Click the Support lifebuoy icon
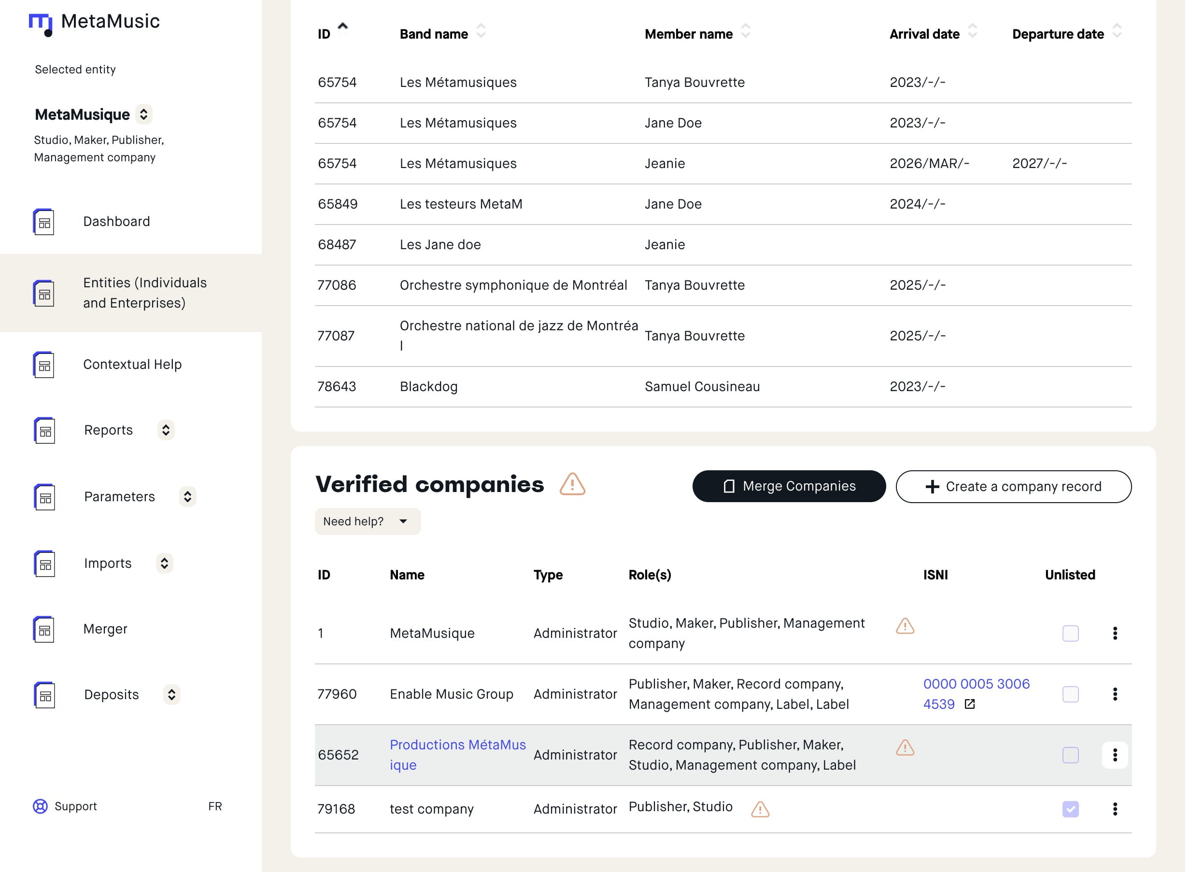This screenshot has width=1190, height=872. point(40,806)
